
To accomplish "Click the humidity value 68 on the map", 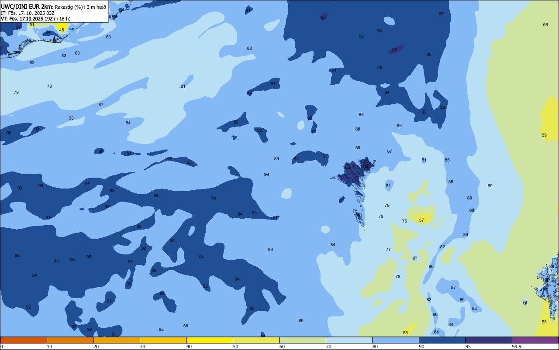I will (545, 25).
